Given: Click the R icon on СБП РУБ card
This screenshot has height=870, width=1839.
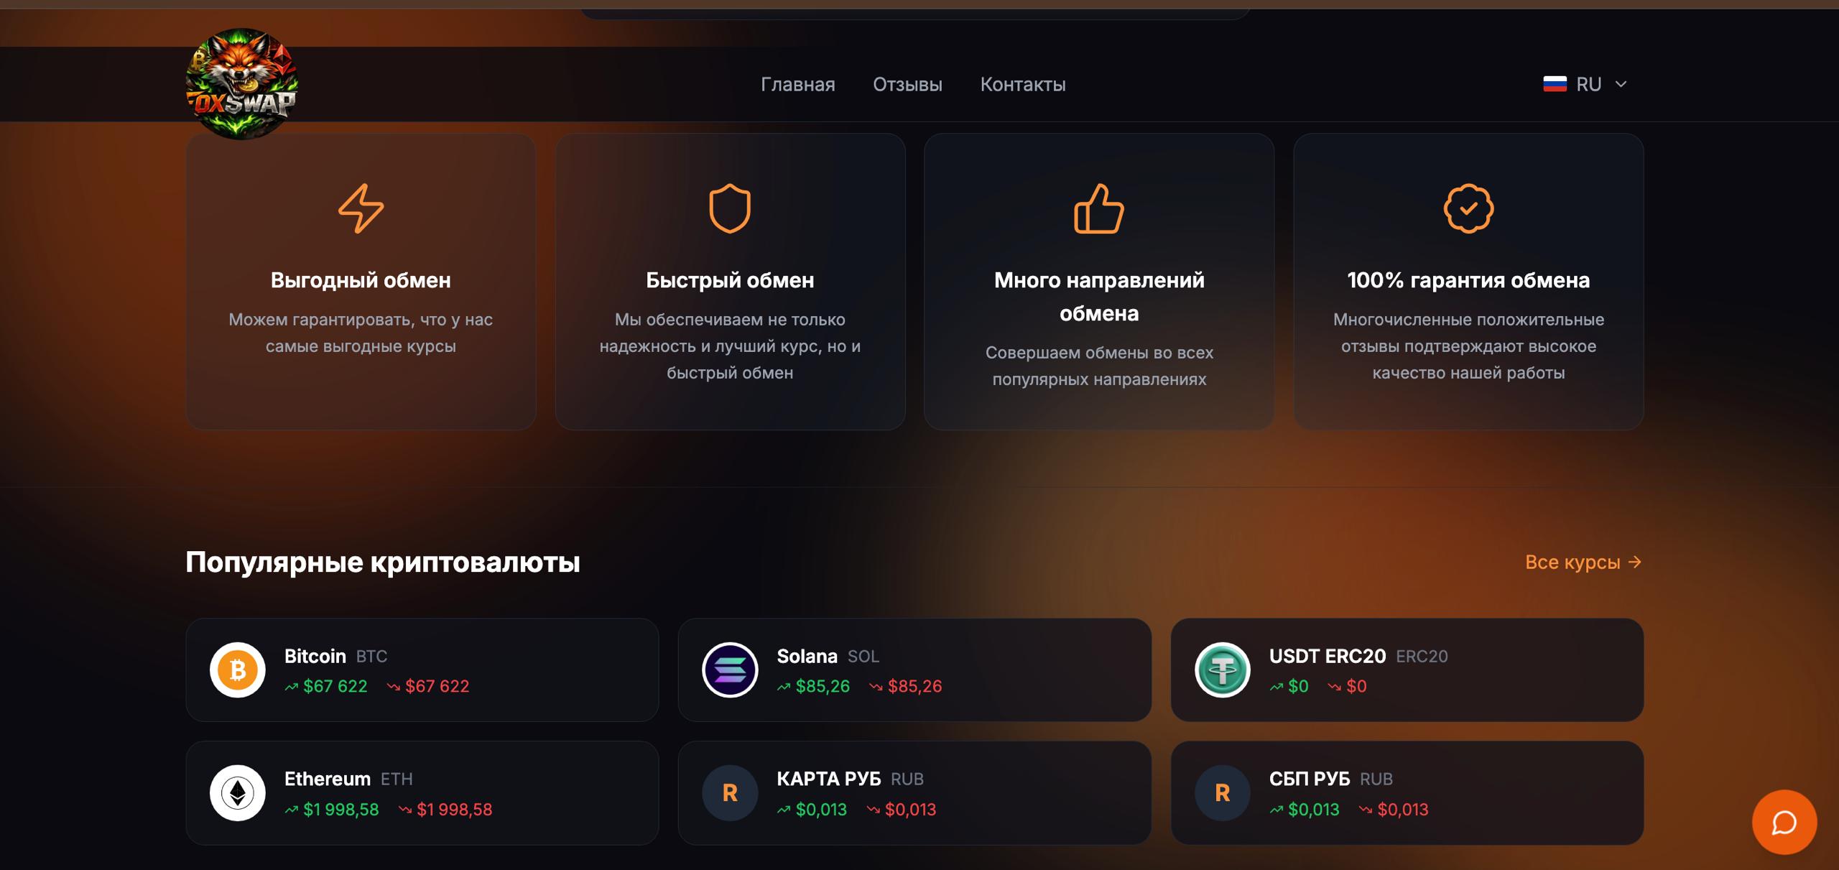Looking at the screenshot, I should pyautogui.click(x=1222, y=792).
